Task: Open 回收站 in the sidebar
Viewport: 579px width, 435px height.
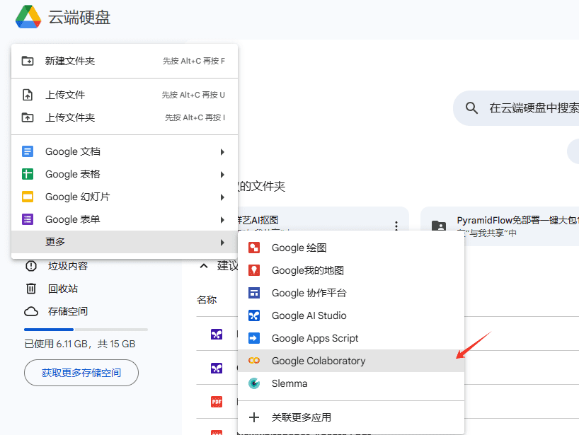Action: pyautogui.click(x=63, y=289)
